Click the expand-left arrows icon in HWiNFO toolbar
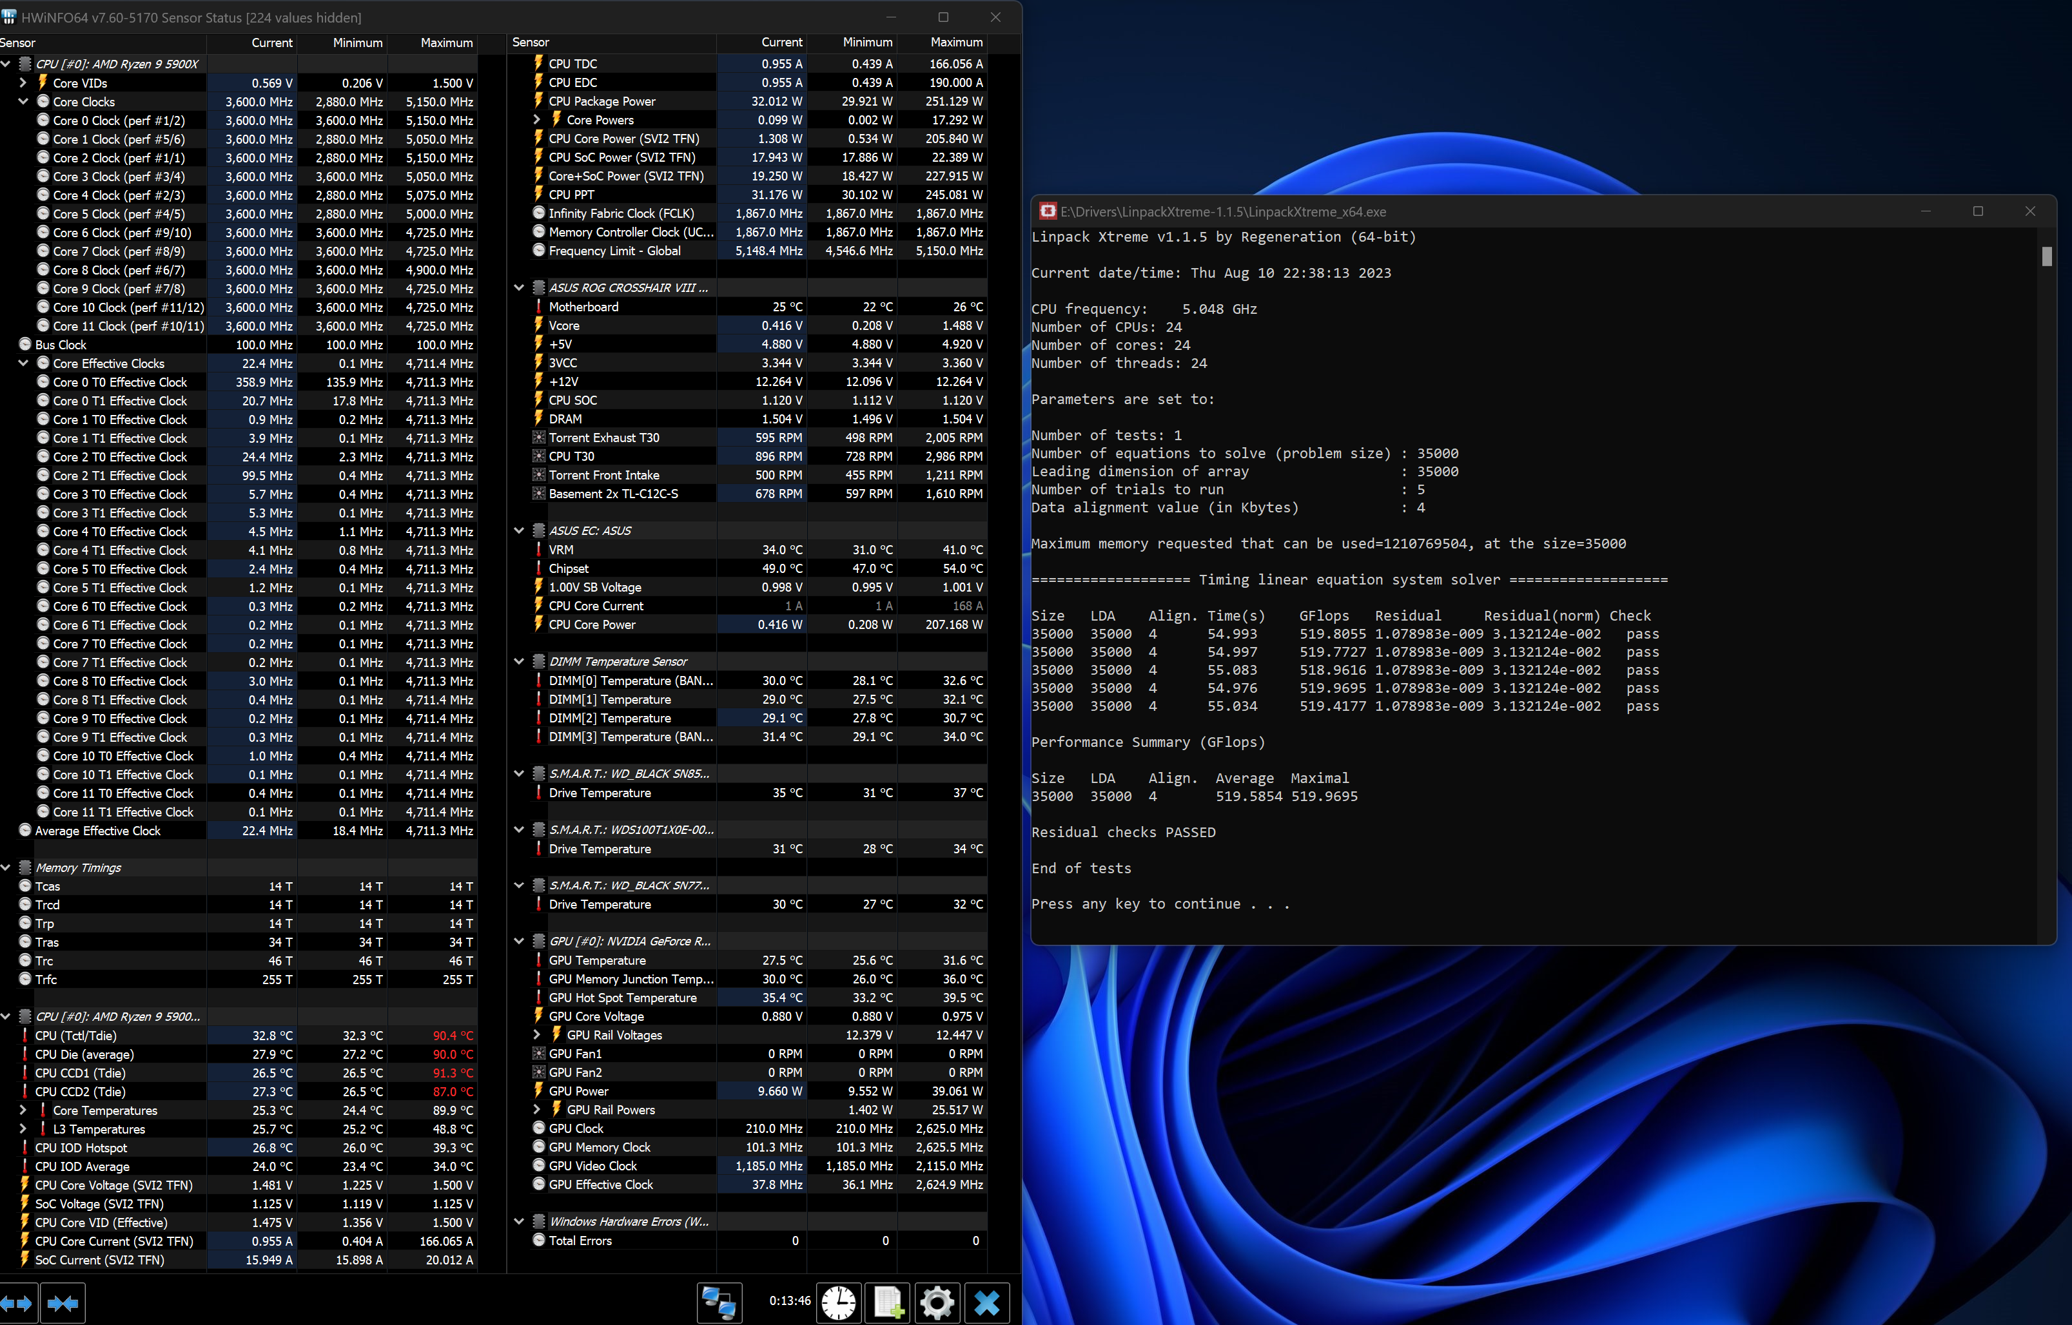 (16, 1302)
